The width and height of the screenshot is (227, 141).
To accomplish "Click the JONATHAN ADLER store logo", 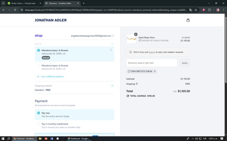I will click(51, 20).
